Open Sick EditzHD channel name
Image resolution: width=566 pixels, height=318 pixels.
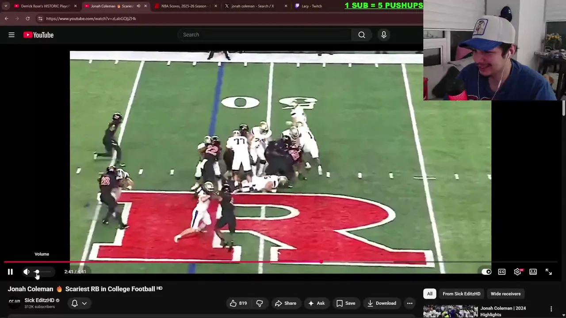[x=39, y=300]
